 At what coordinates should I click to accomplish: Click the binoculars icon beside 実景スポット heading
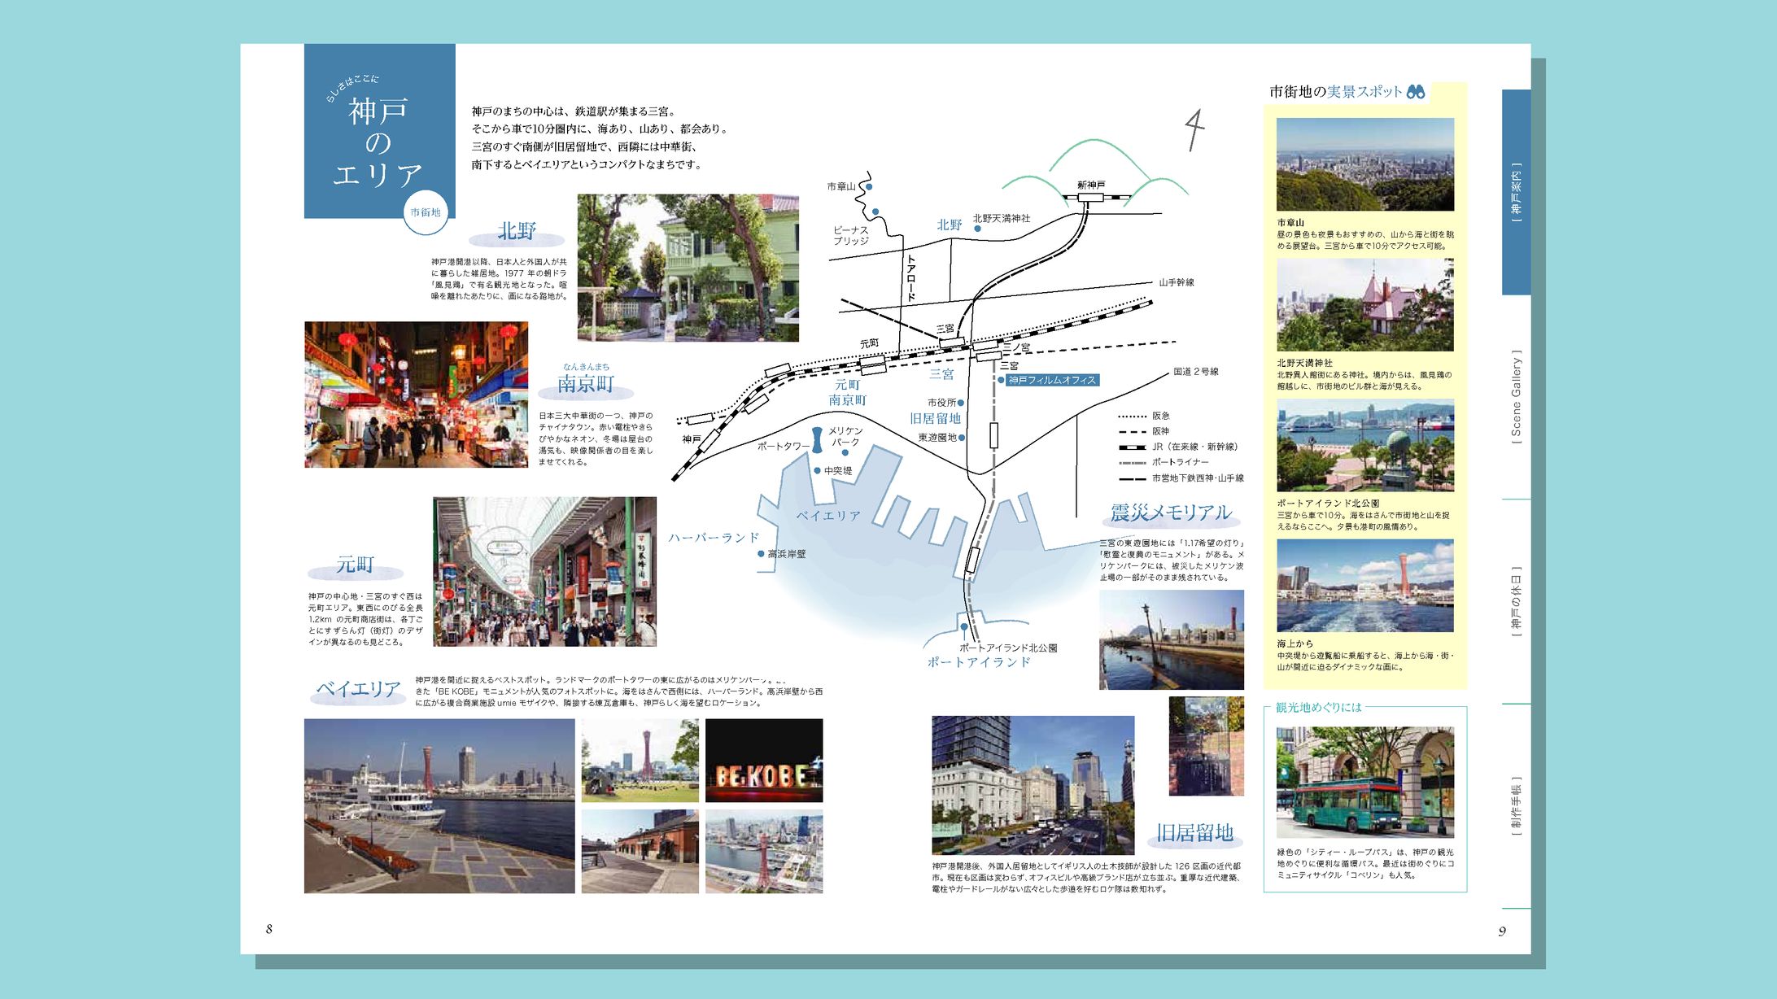pyautogui.click(x=1416, y=92)
